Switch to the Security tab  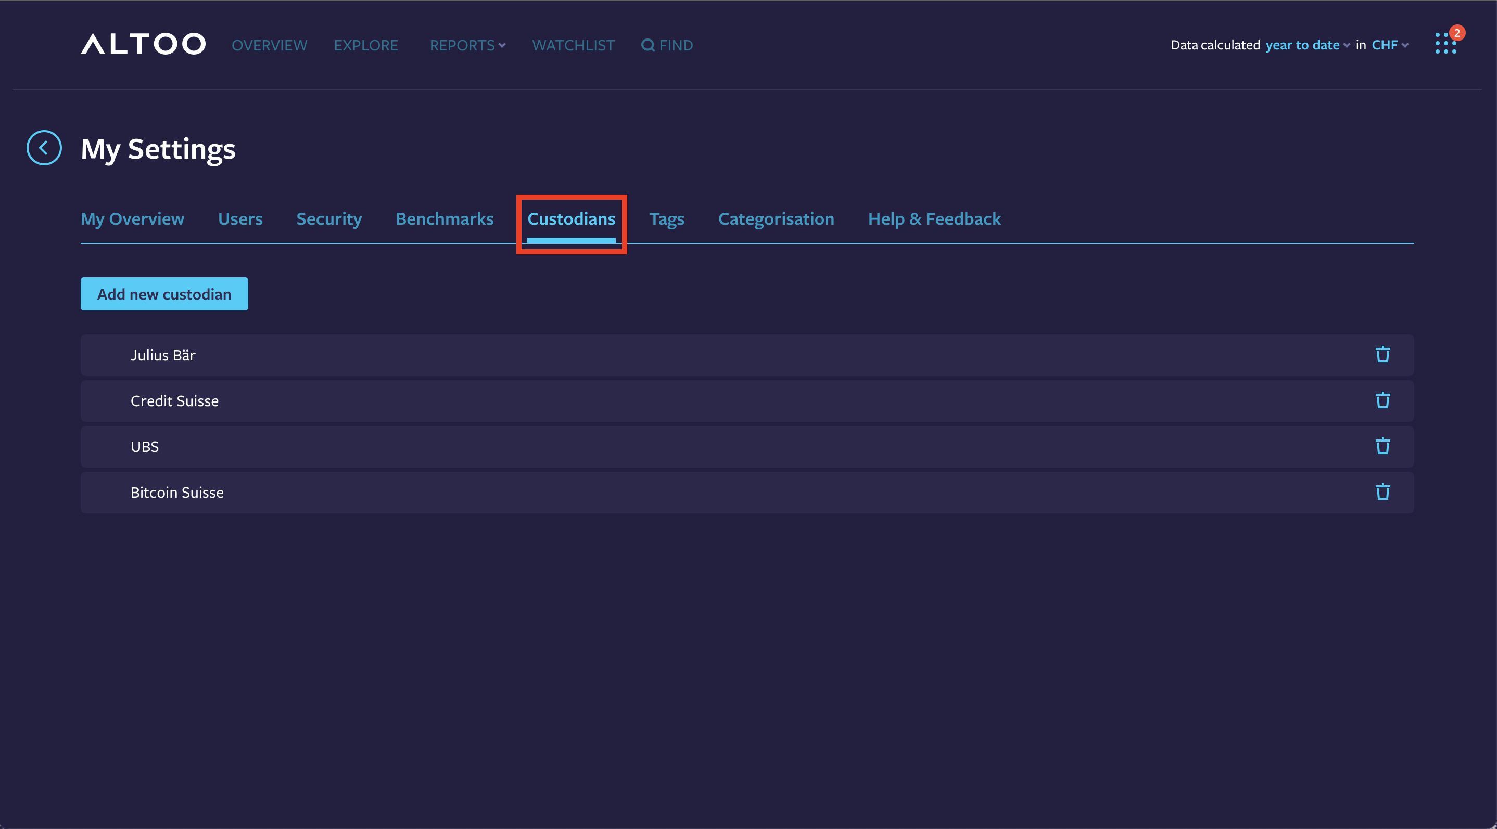[x=329, y=219]
